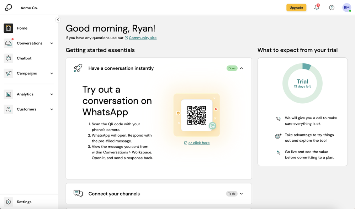Click the Try out a conversation on WhatsApp heading

click(x=117, y=101)
